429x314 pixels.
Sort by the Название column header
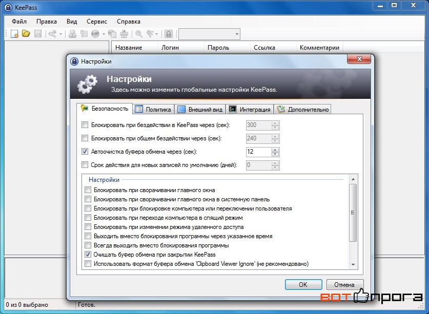[135, 47]
